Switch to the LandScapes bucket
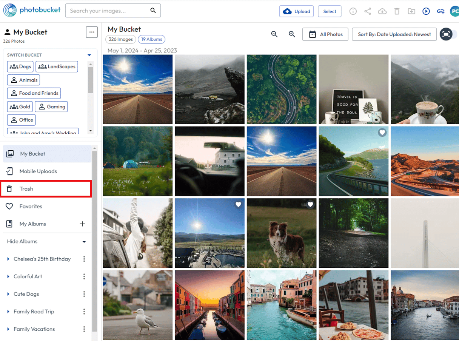Image resolution: width=459 pixels, height=341 pixels. [x=57, y=66]
